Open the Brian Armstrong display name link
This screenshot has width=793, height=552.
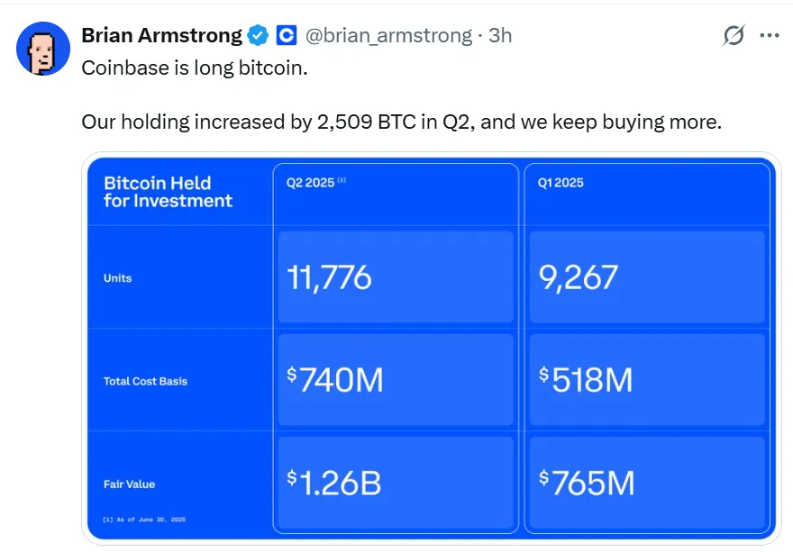tap(162, 36)
